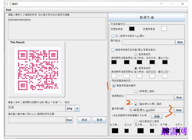Viewport: 192px width, 140px height.
Task: Pick the fourth black foreground gradient swatch
Action: 152,62
